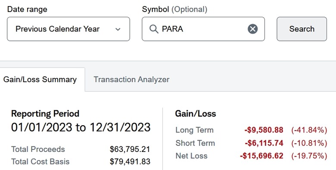Screen dimensions: 336x170
Task: Open the Previous Calendar Year dropdown
Action: 68,29
